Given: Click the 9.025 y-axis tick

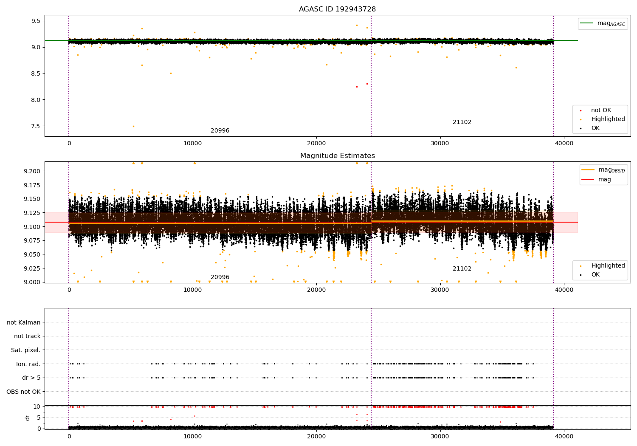Looking at the screenshot, I should pos(32,268).
